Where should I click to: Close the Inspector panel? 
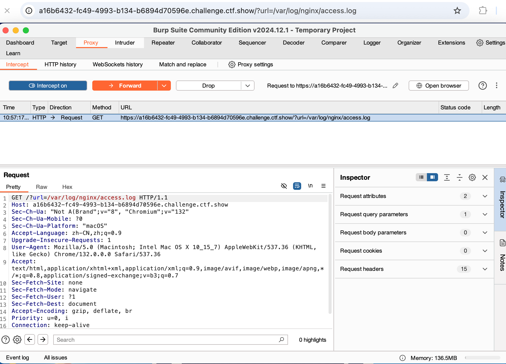[485, 177]
